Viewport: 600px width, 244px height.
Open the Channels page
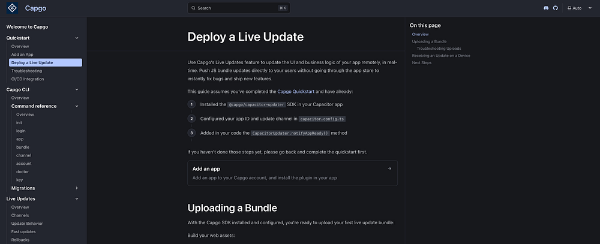coord(20,215)
